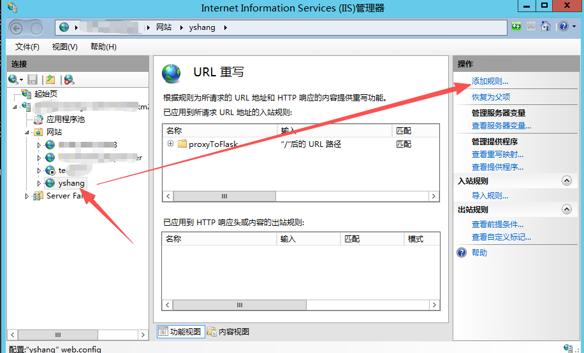Click the outbound rules horizontal scrollbar thumb
The width and height of the screenshot is (584, 353).
(x=240, y=305)
